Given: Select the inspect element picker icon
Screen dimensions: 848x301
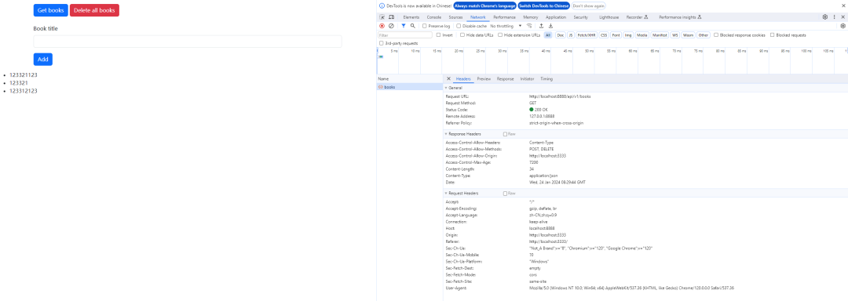Looking at the screenshot, I should tap(382, 17).
